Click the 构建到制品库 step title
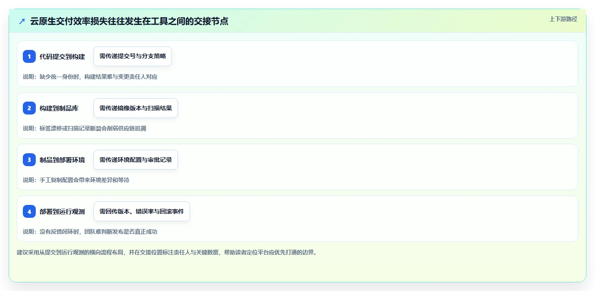 [59, 108]
